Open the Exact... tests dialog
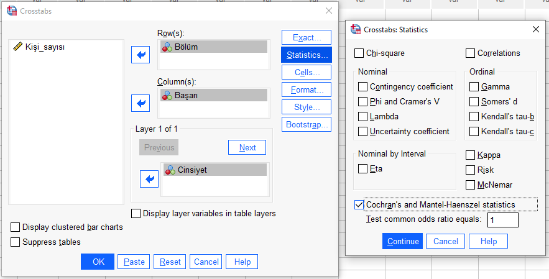Viewport: 549px width, 279px height. click(x=306, y=38)
